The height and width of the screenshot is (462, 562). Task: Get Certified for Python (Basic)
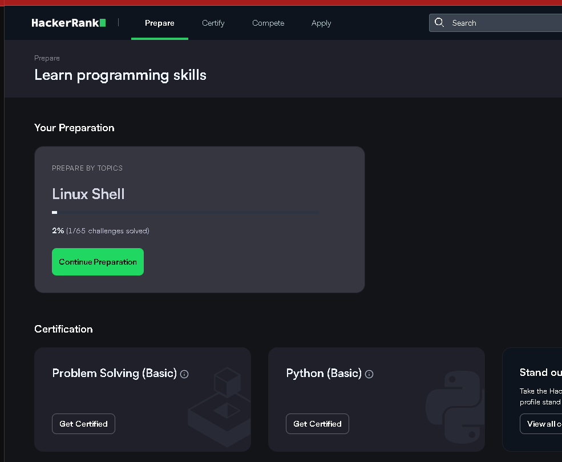coord(317,424)
